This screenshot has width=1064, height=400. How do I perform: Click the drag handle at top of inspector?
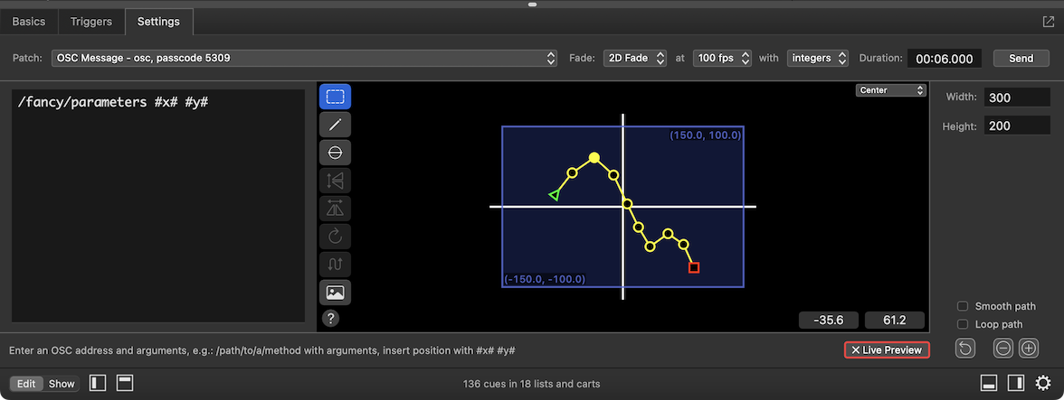click(x=532, y=4)
